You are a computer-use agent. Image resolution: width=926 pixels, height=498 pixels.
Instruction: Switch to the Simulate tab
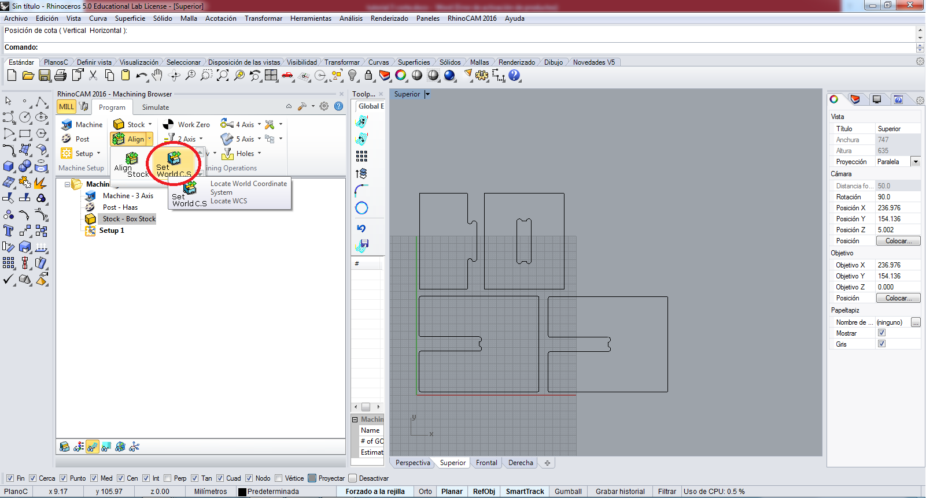pos(155,107)
